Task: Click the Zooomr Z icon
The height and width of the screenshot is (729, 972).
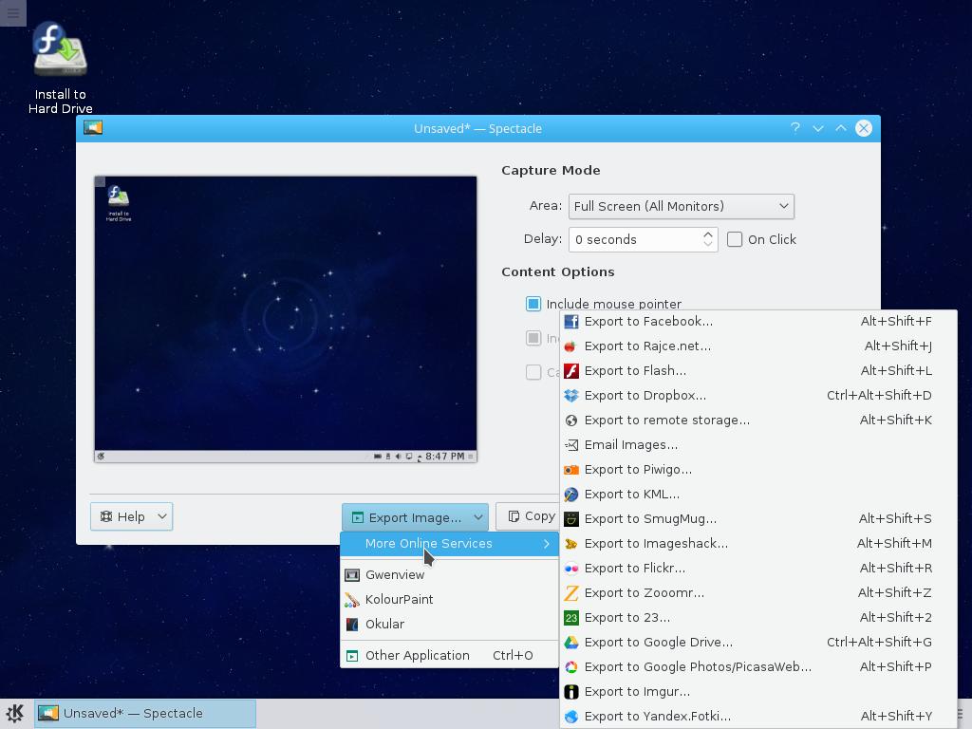Action: click(x=570, y=593)
